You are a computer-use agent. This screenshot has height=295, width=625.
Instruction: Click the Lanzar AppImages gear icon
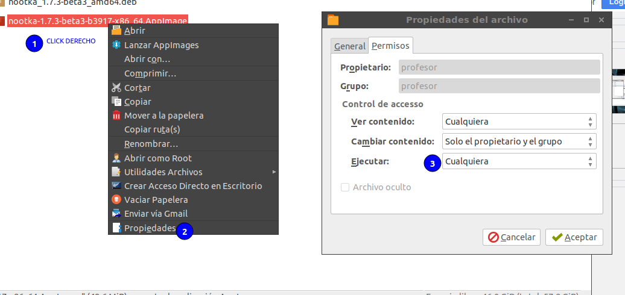116,45
